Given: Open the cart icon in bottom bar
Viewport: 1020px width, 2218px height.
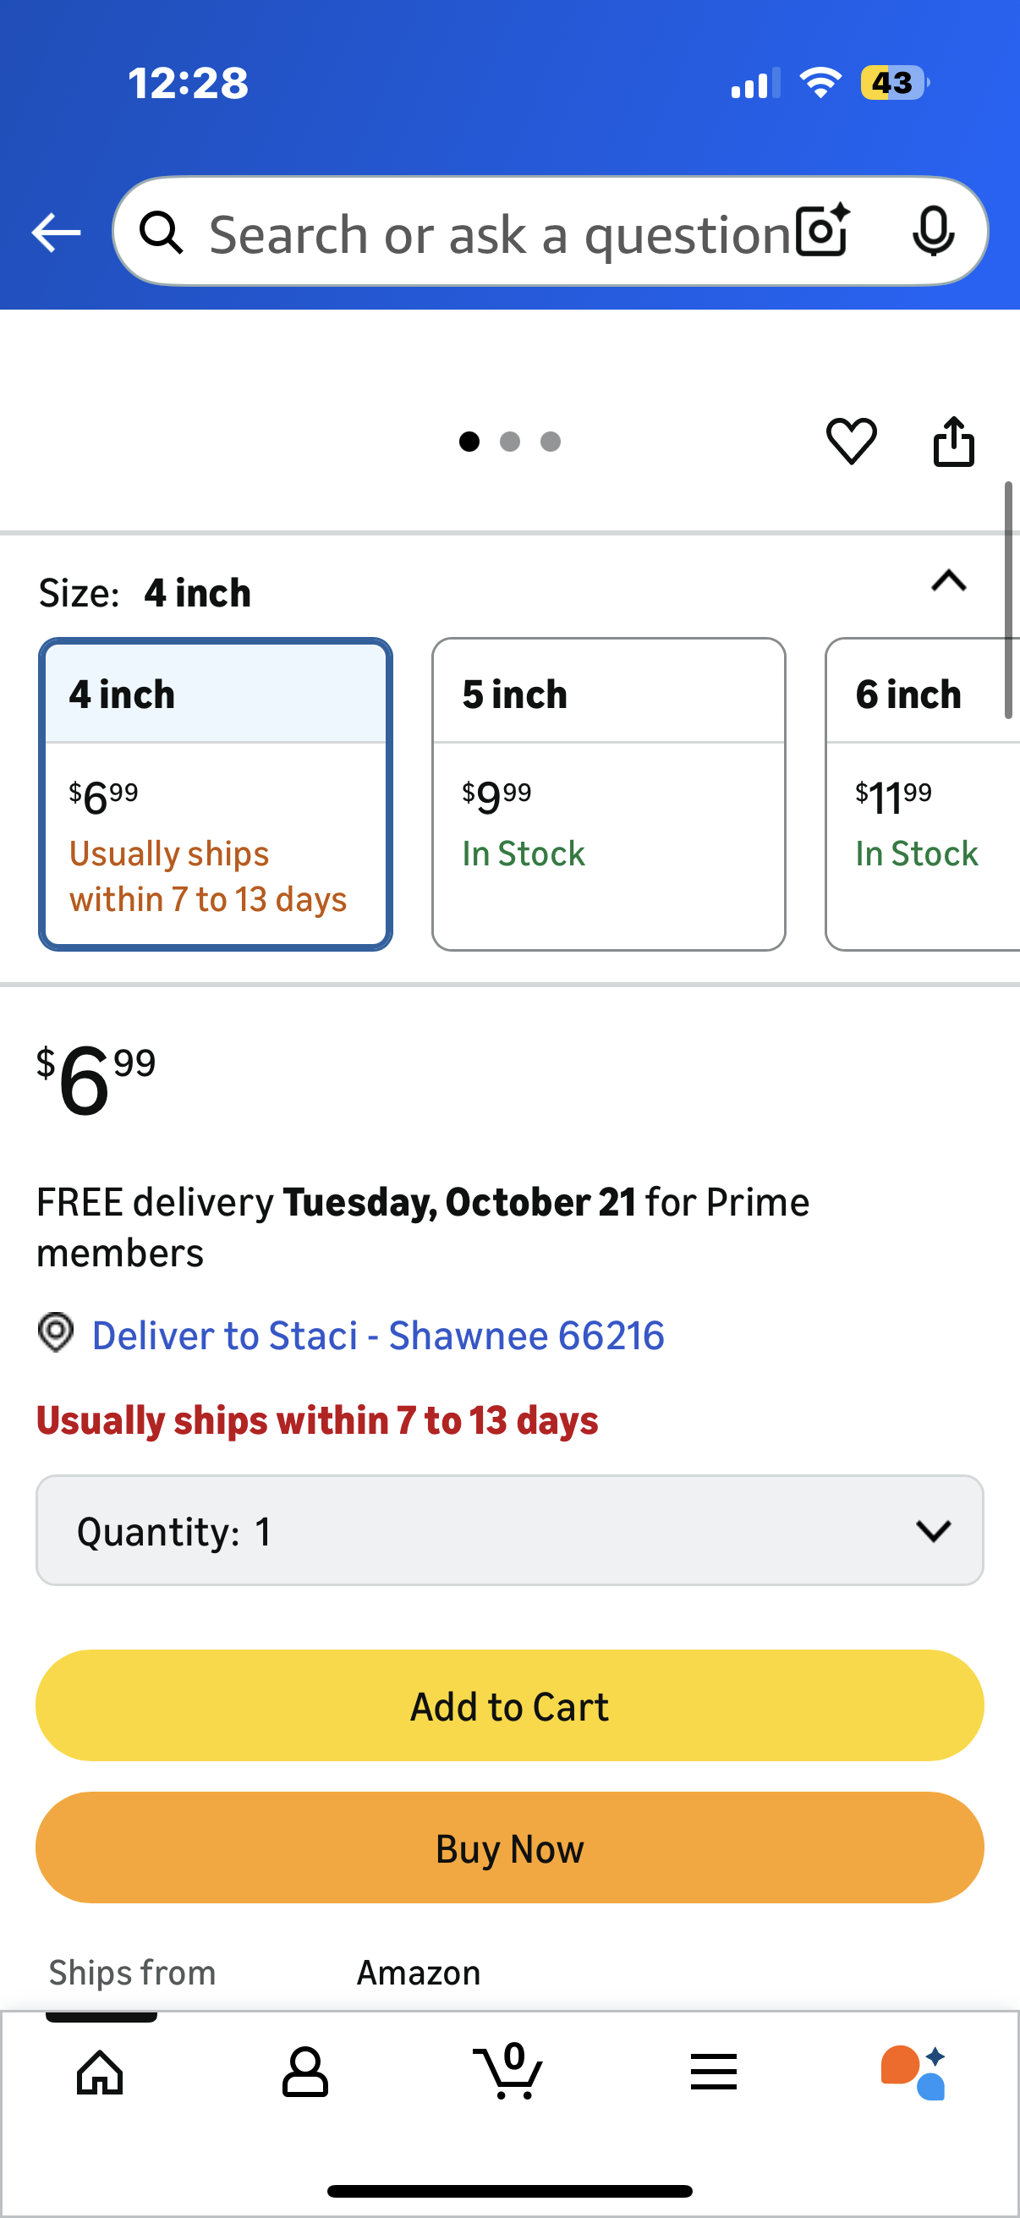Looking at the screenshot, I should point(509,2071).
